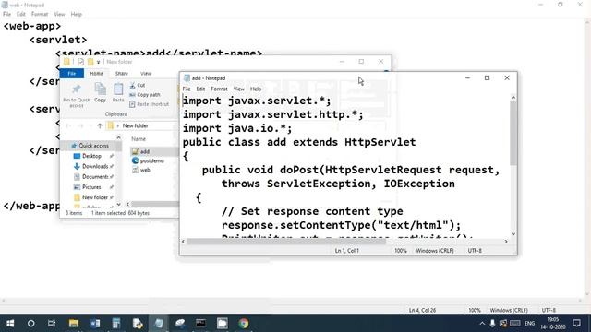591x332 pixels.
Task: Switch to View tab in File Explorer
Action: pos(146,74)
